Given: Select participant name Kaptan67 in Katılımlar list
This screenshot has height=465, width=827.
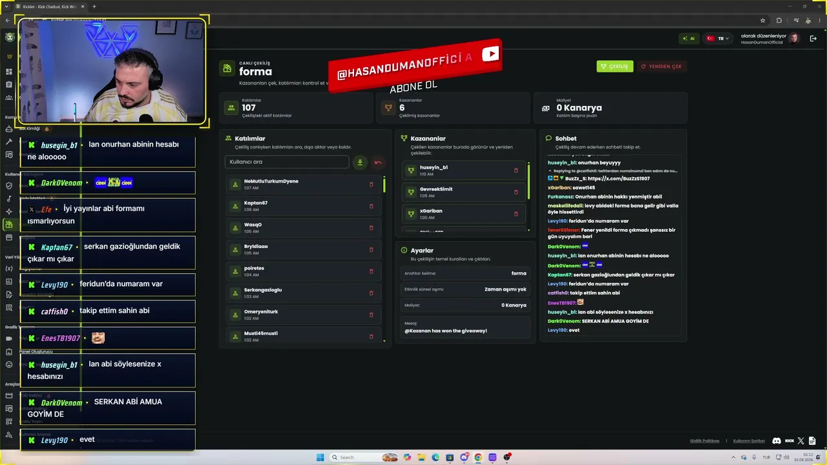Looking at the screenshot, I should [256, 203].
